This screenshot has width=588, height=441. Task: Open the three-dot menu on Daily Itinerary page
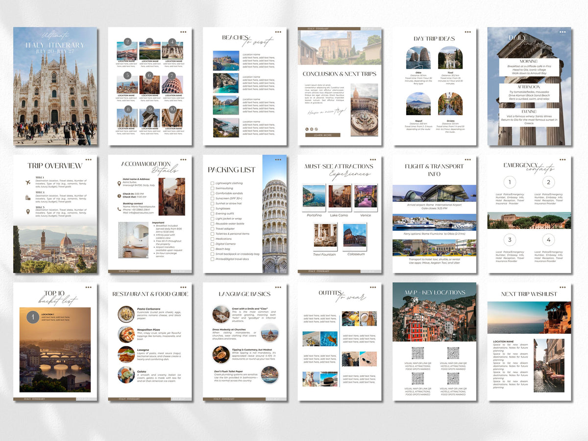[563, 32]
